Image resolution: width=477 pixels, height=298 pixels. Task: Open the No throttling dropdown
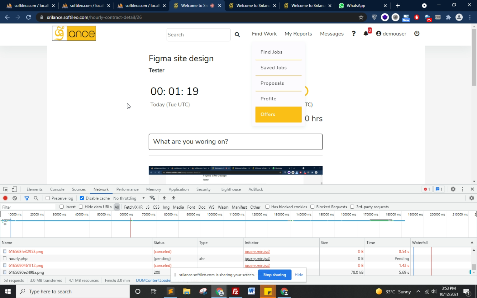pyautogui.click(x=129, y=198)
